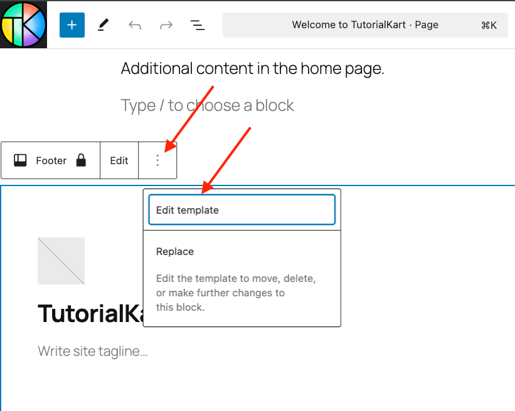Click the 'Type / to choose a block' placeholder

207,106
